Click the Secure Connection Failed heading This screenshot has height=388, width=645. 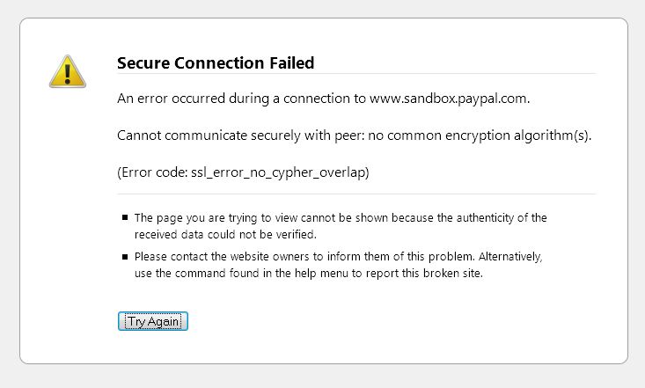pyautogui.click(x=215, y=62)
